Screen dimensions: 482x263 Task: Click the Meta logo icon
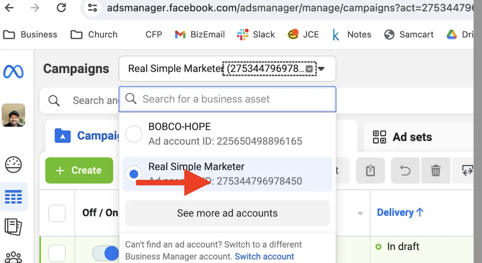pyautogui.click(x=13, y=72)
